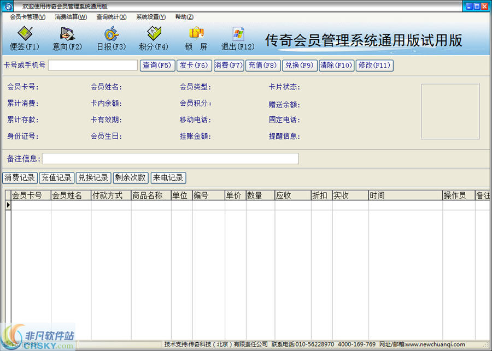Click the 身份证号: label
Screen dimensions: 492x351
tap(23, 136)
